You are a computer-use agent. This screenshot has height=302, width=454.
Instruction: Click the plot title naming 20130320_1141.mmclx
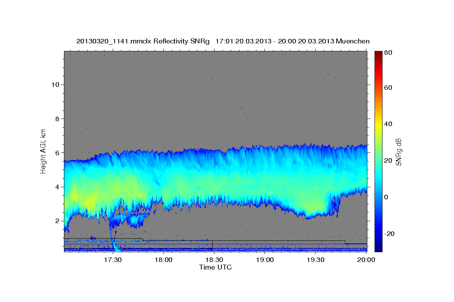[223, 41]
